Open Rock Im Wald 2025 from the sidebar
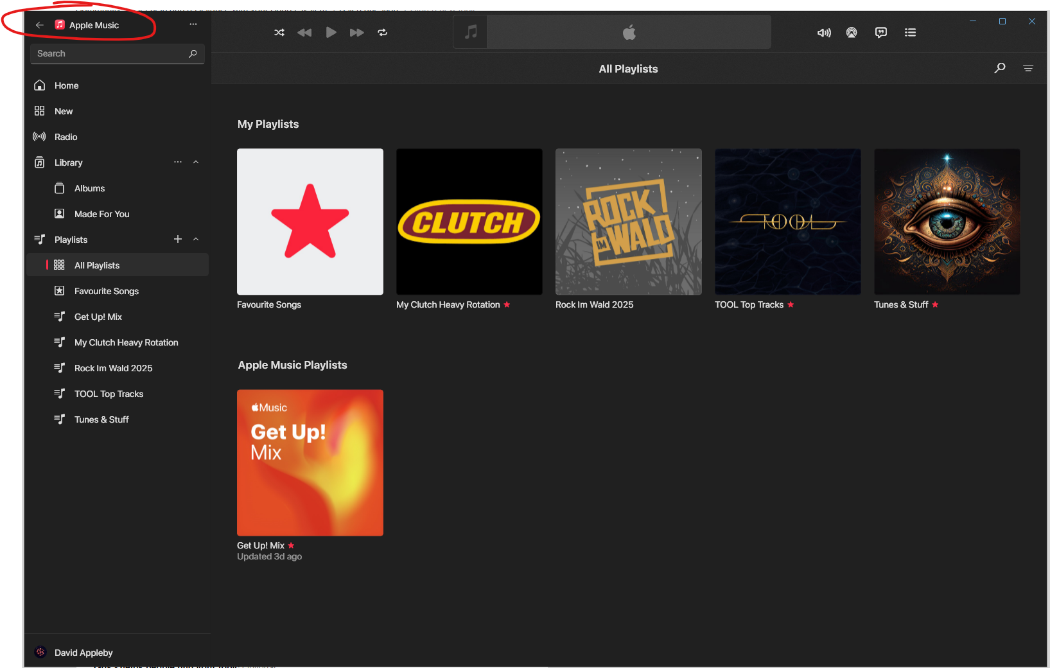This screenshot has width=1050, height=668. pyautogui.click(x=118, y=368)
